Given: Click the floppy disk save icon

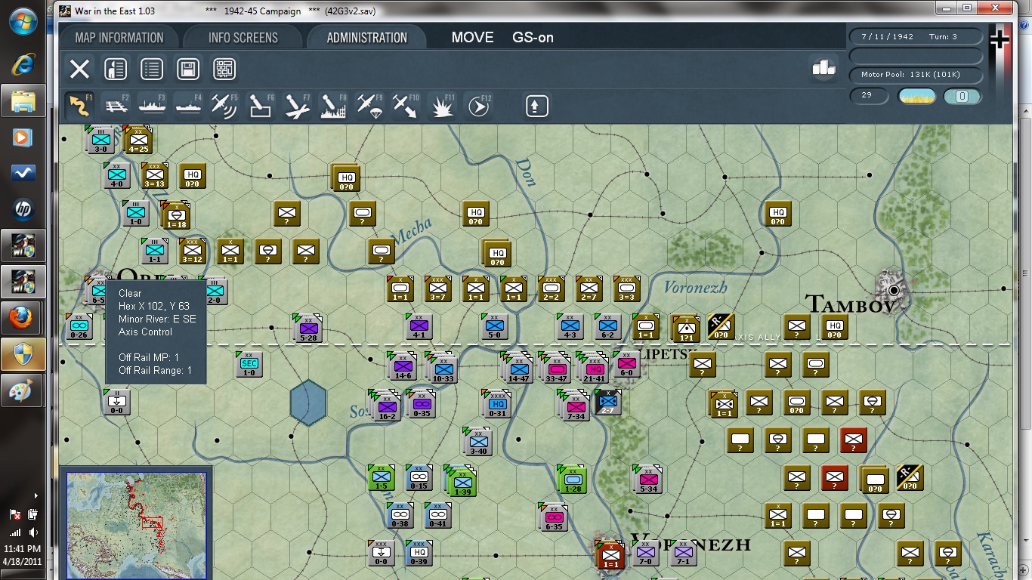Looking at the screenshot, I should [188, 69].
